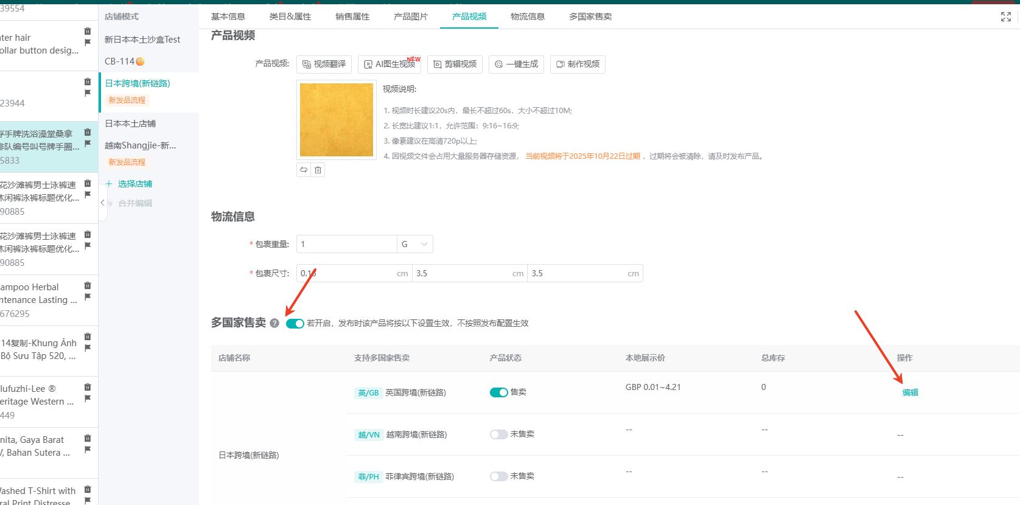The height and width of the screenshot is (505, 1020).
Task: Collapse the store sidebar with chevron handle
Action: [x=102, y=203]
